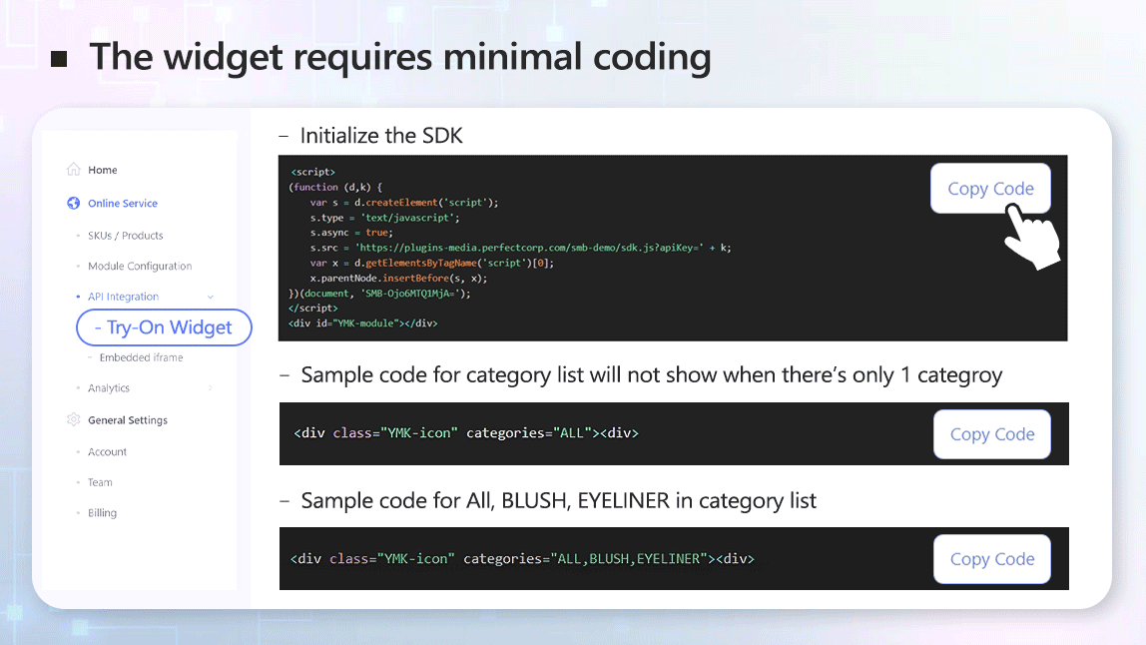The height and width of the screenshot is (645, 1146).
Task: Expand the Analytics submenu arrow
Action: pos(210,388)
